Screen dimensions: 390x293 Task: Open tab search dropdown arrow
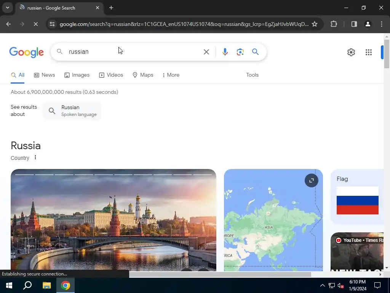click(x=8, y=8)
